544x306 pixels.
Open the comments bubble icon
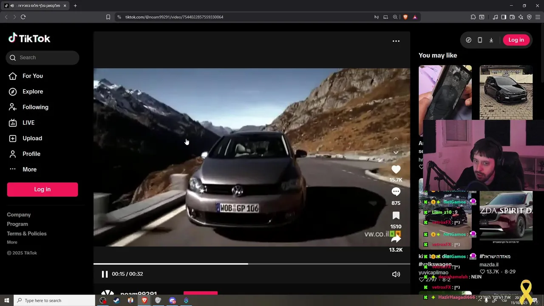coord(396,192)
